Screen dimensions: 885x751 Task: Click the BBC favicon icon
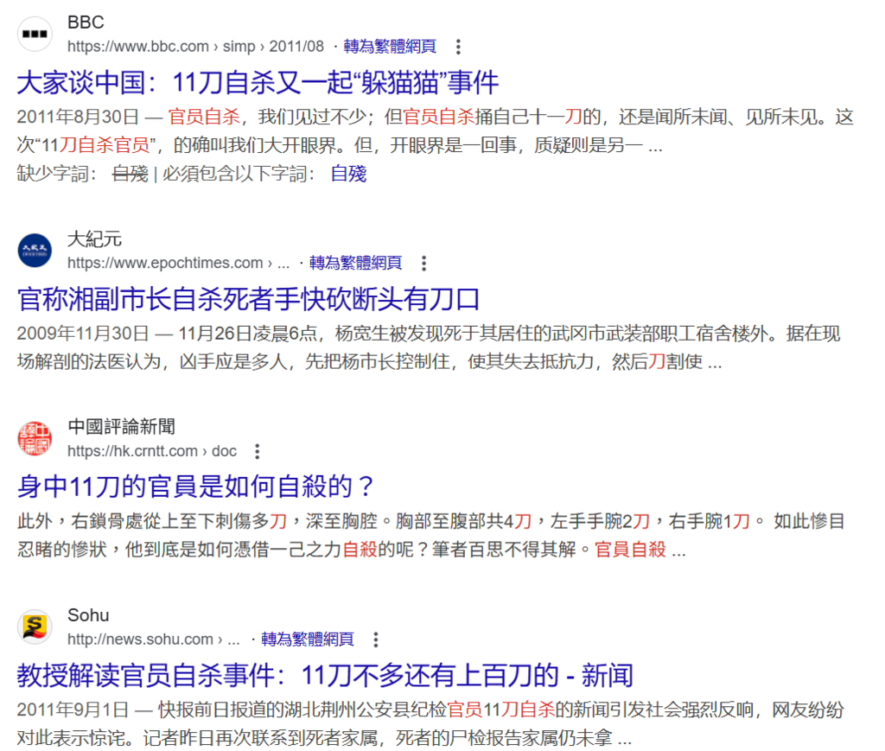35,35
